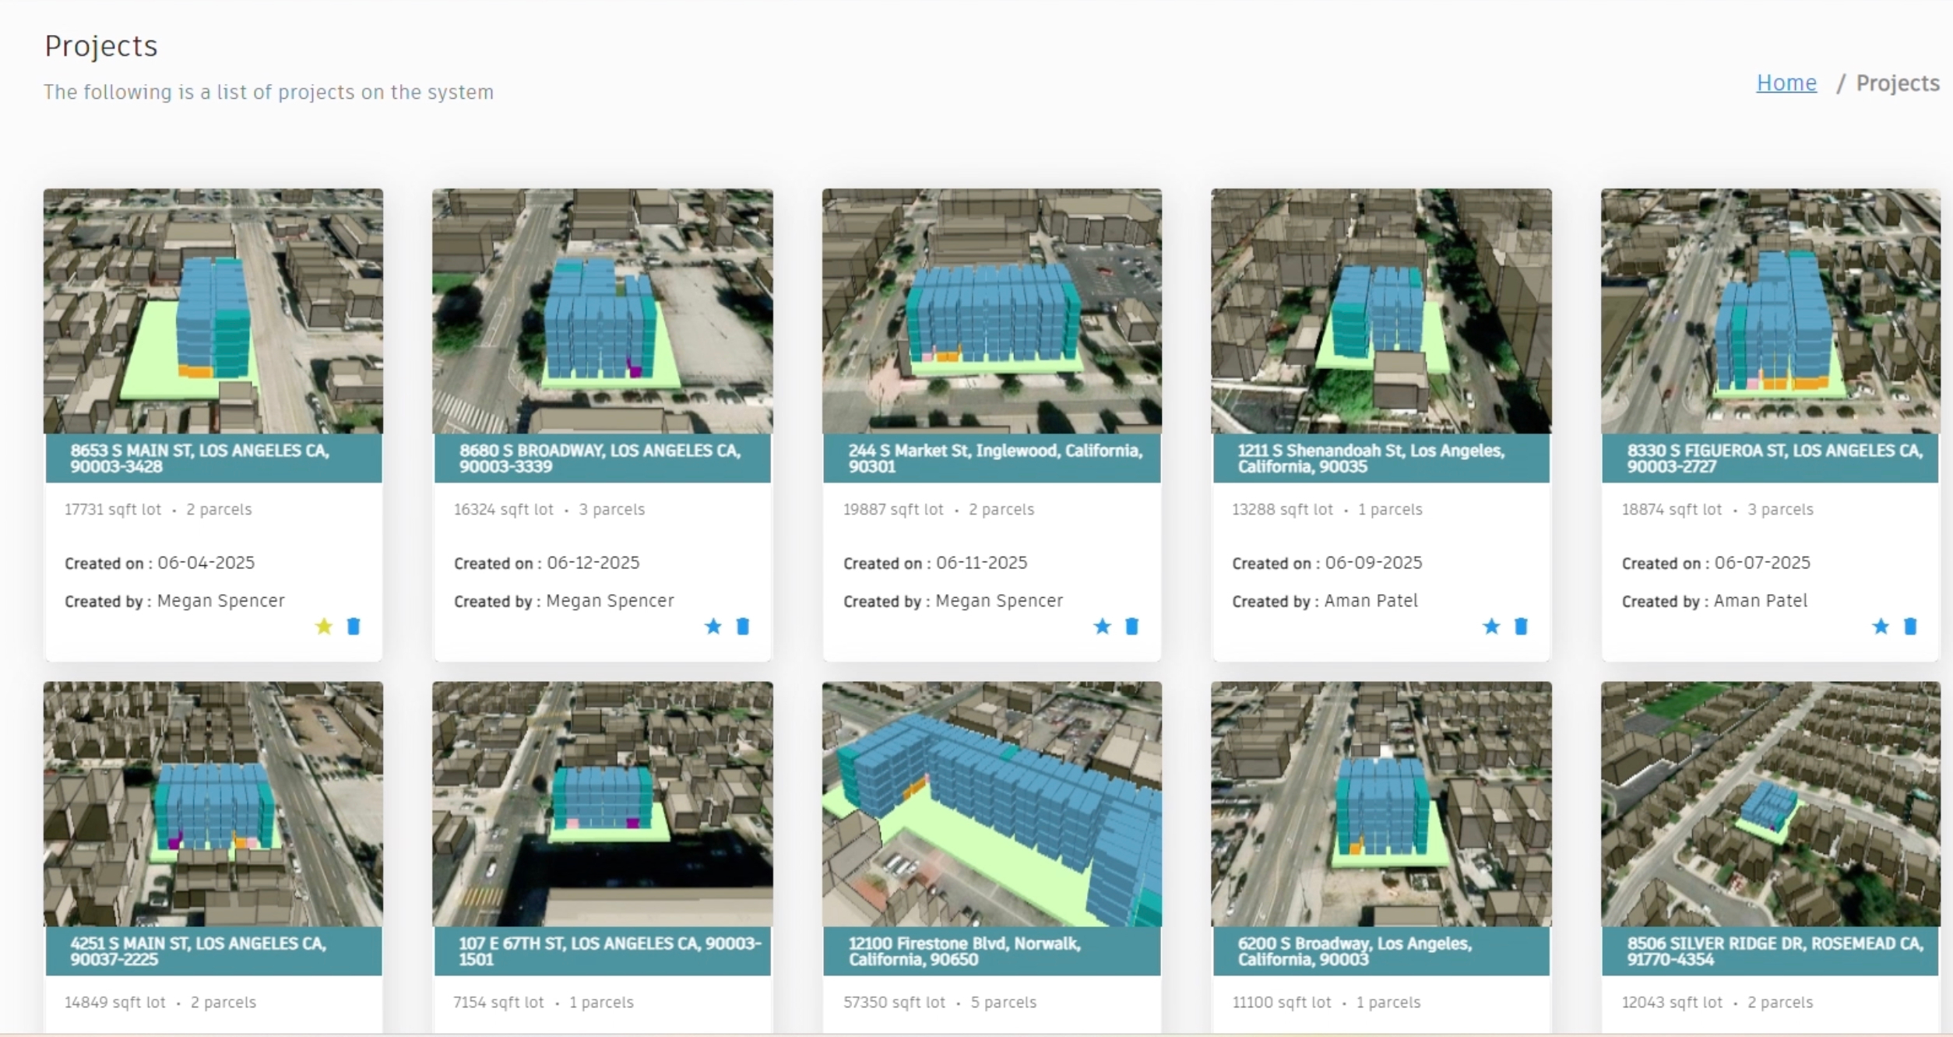Open 8506 Silver Ridge Dr Rosemead thumbnail
Viewport: 1953px width, 1037px height.
[1770, 803]
